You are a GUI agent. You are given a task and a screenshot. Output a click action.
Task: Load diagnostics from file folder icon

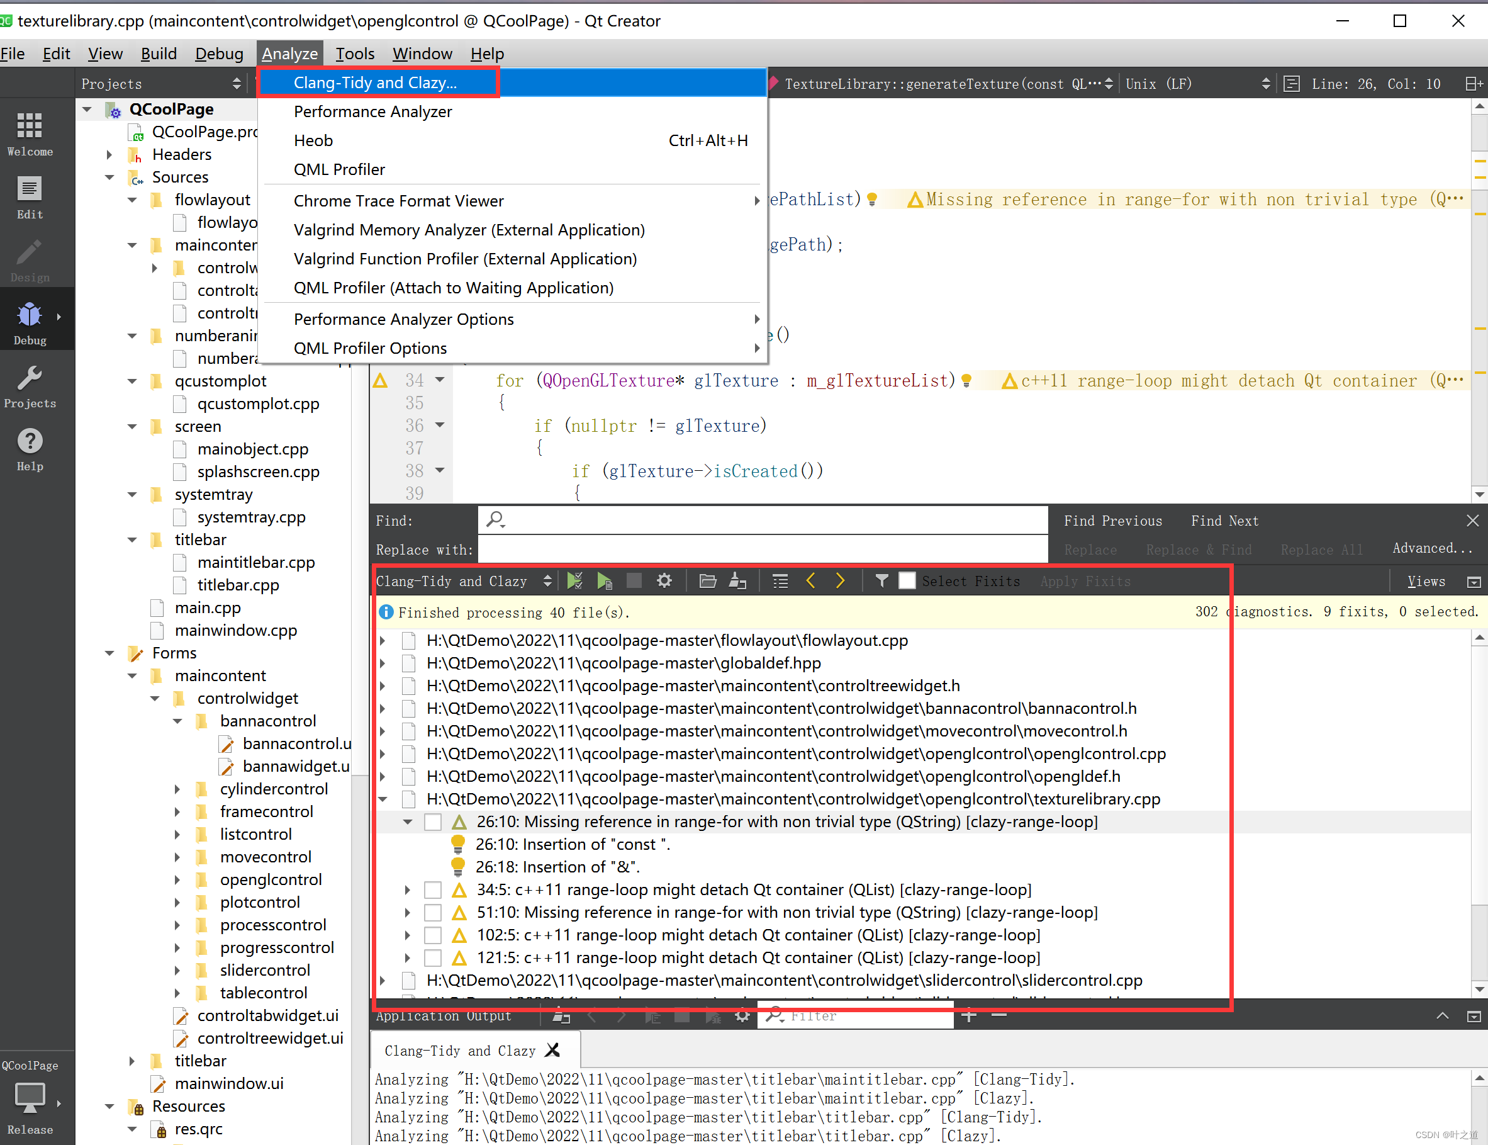click(707, 580)
